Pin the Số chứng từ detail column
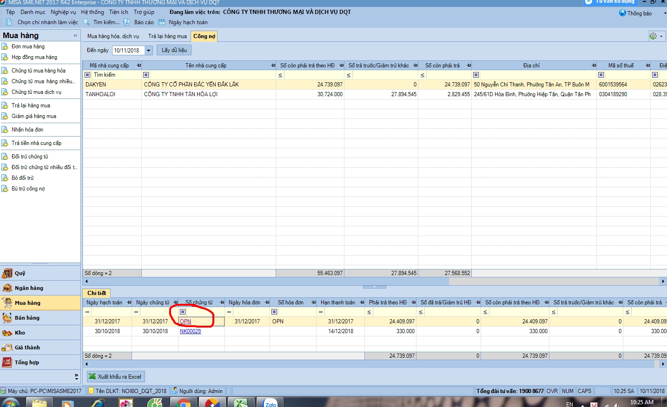The image size is (667, 407). (x=222, y=302)
